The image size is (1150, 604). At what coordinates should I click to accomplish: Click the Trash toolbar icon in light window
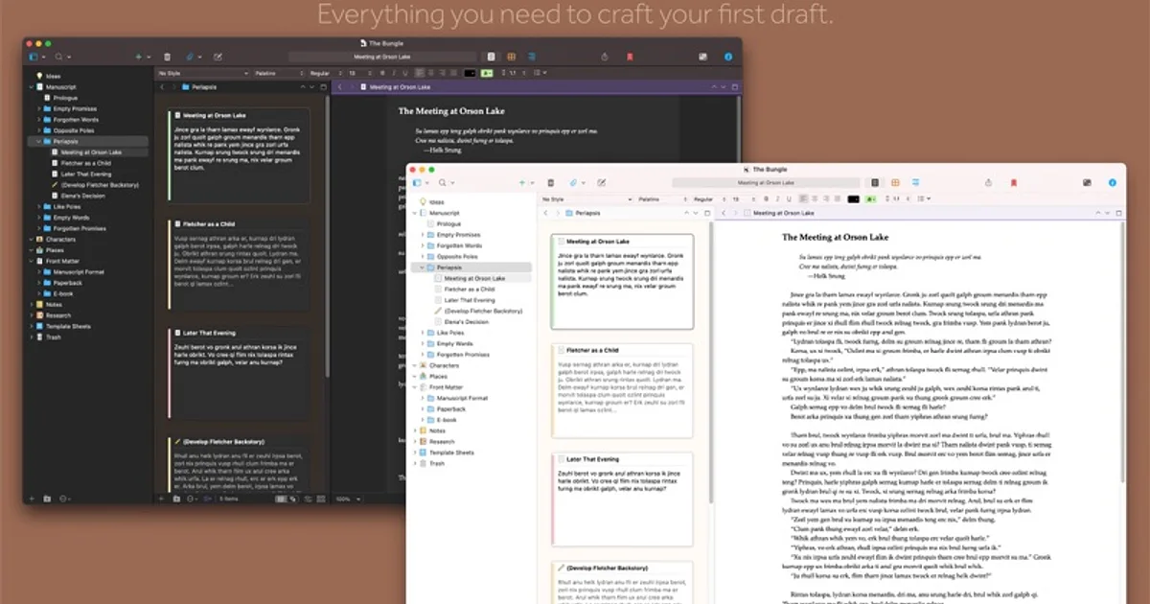click(550, 182)
